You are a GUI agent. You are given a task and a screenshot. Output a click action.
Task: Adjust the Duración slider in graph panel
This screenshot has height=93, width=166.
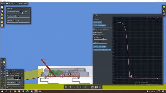[100, 39]
